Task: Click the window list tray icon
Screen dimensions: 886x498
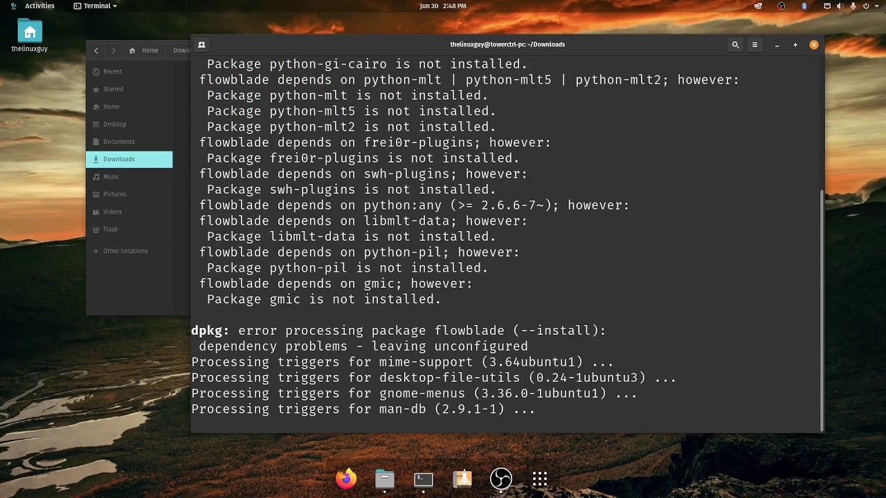Action: tap(758, 6)
